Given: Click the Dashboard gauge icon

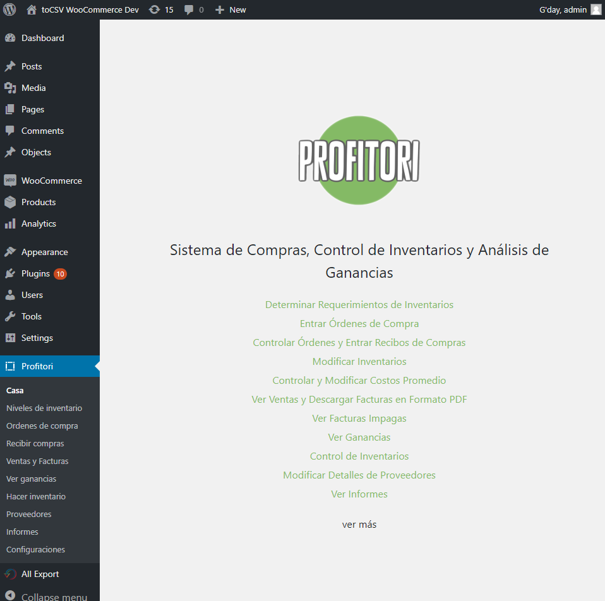Looking at the screenshot, I should 10,38.
